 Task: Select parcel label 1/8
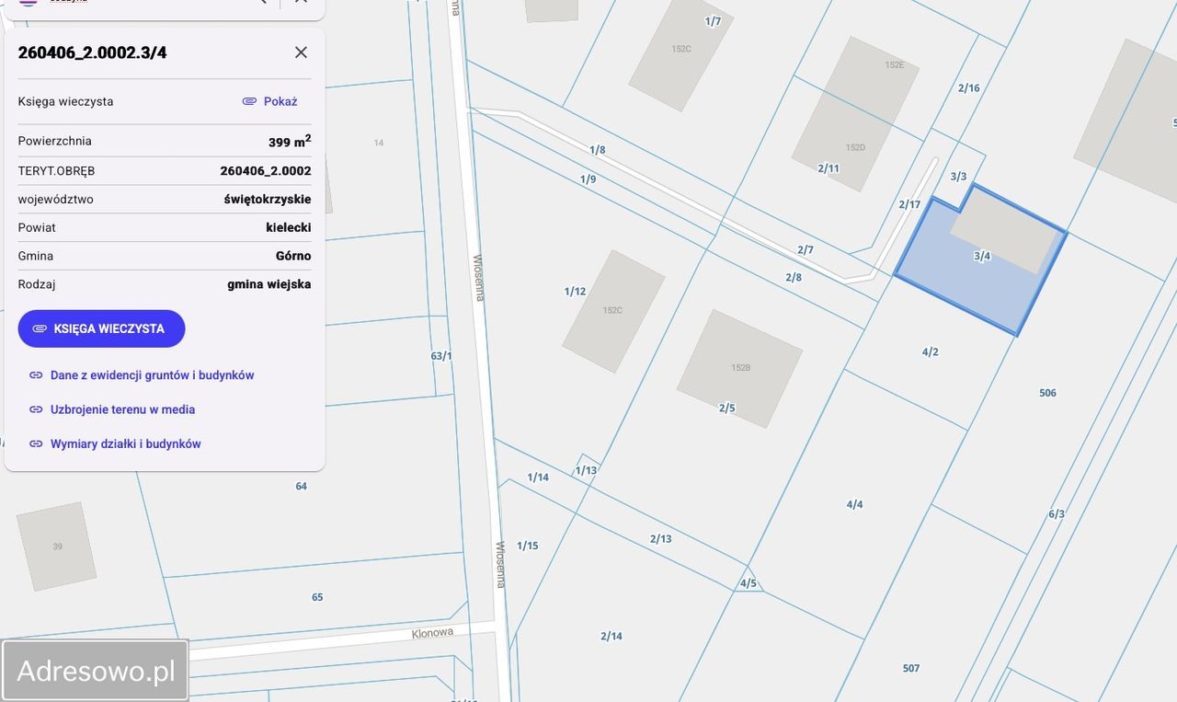point(598,150)
